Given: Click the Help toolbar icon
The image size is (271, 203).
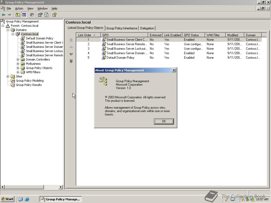Looking at the screenshot, I should pos(55,15).
